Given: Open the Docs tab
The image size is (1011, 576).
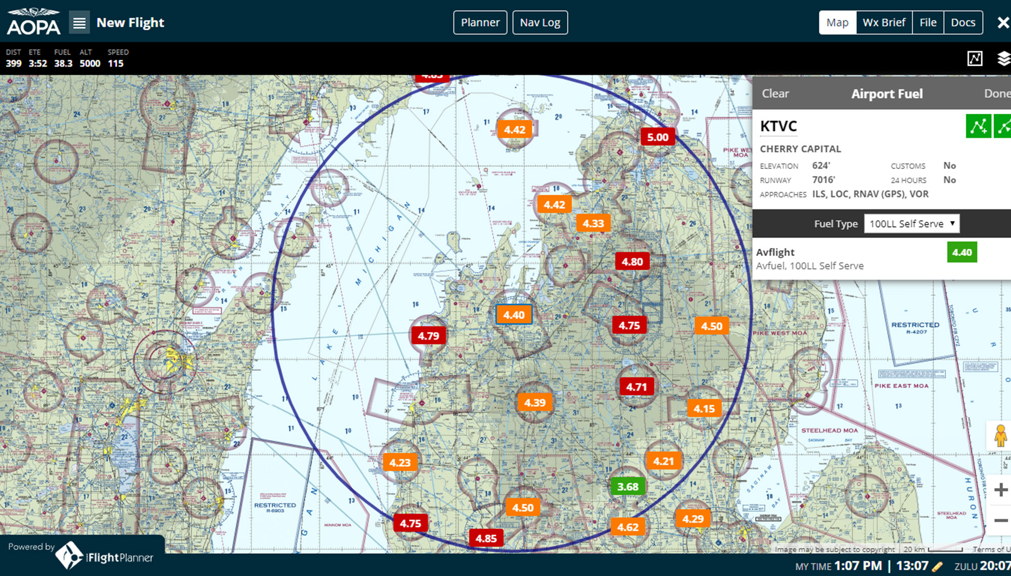Looking at the screenshot, I should pos(962,23).
